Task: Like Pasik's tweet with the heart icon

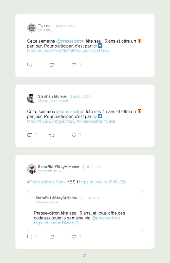Action: [x=74, y=65]
